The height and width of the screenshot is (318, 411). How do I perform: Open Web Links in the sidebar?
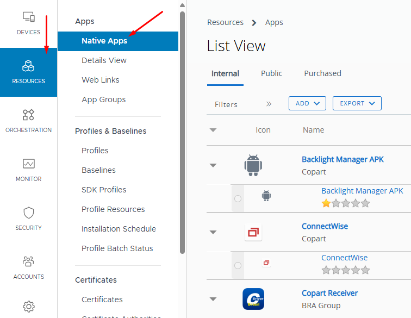(x=101, y=80)
